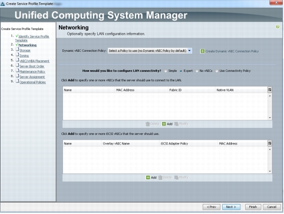The width and height of the screenshot is (284, 214).
Task: Click the Zoning step page icon
Action: [x=17, y=55]
